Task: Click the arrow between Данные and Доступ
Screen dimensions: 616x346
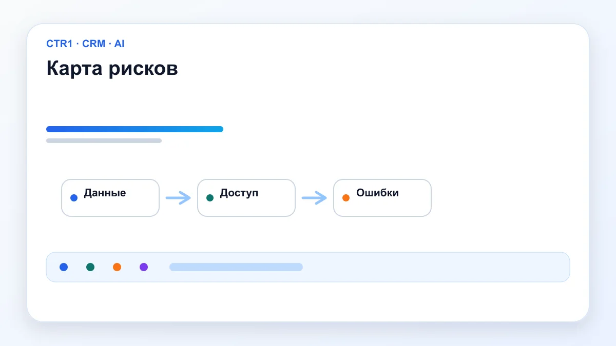Action: [x=178, y=198]
